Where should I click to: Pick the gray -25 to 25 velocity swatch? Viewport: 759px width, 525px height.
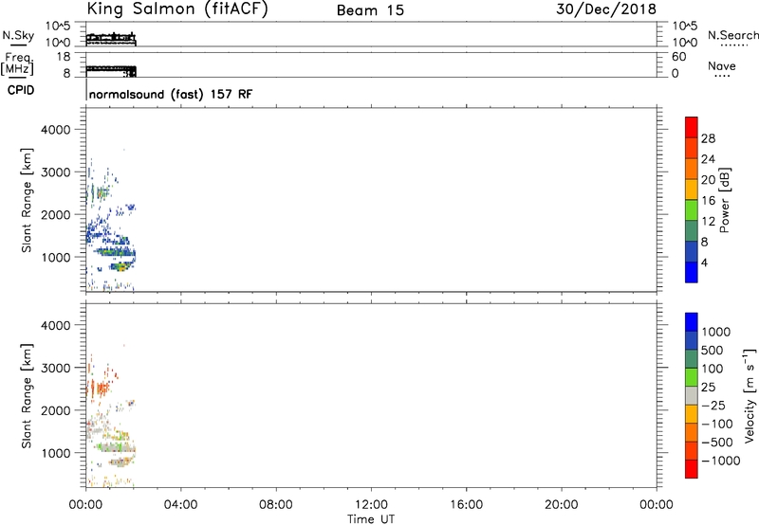coord(692,395)
